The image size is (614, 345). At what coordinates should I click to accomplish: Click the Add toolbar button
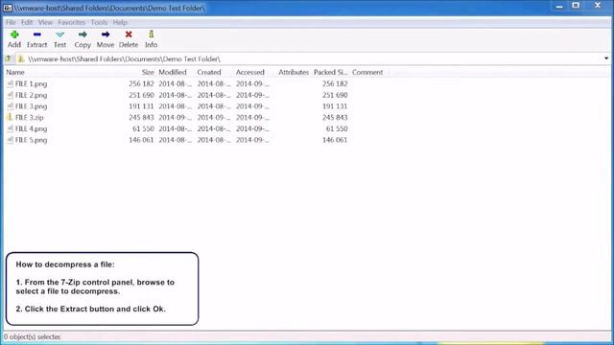point(14,39)
